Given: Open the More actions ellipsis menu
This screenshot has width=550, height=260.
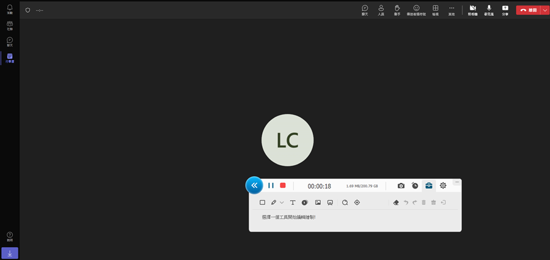Looking at the screenshot, I should click(452, 10).
